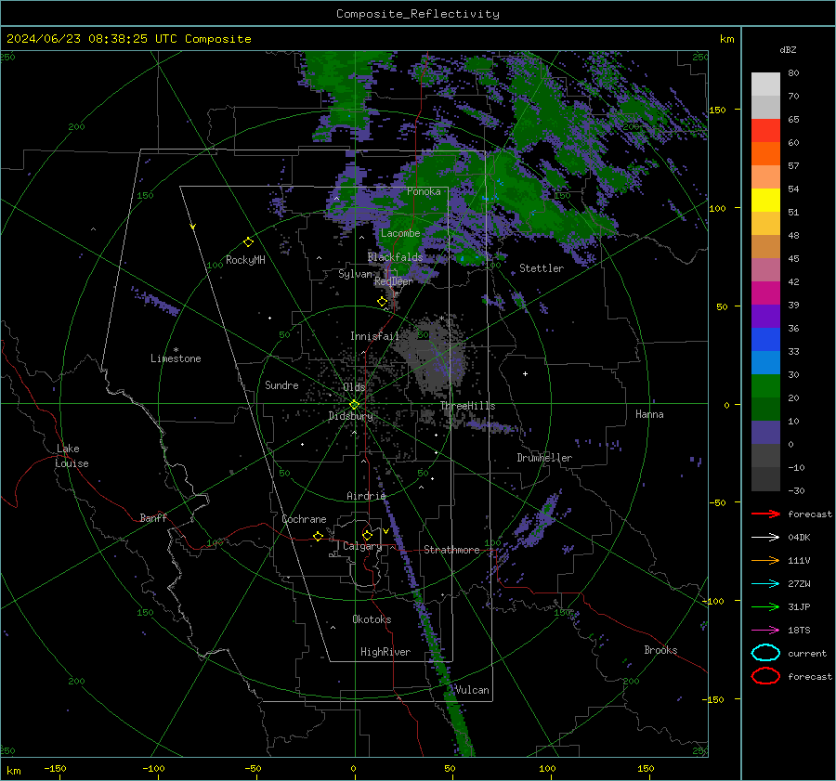
Task: Click the 'Okotoks' map label
Action: (372, 618)
